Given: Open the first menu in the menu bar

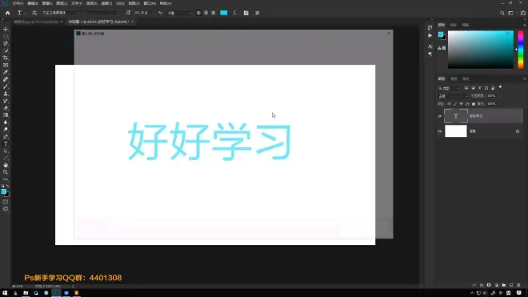Looking at the screenshot, I should [18, 3].
